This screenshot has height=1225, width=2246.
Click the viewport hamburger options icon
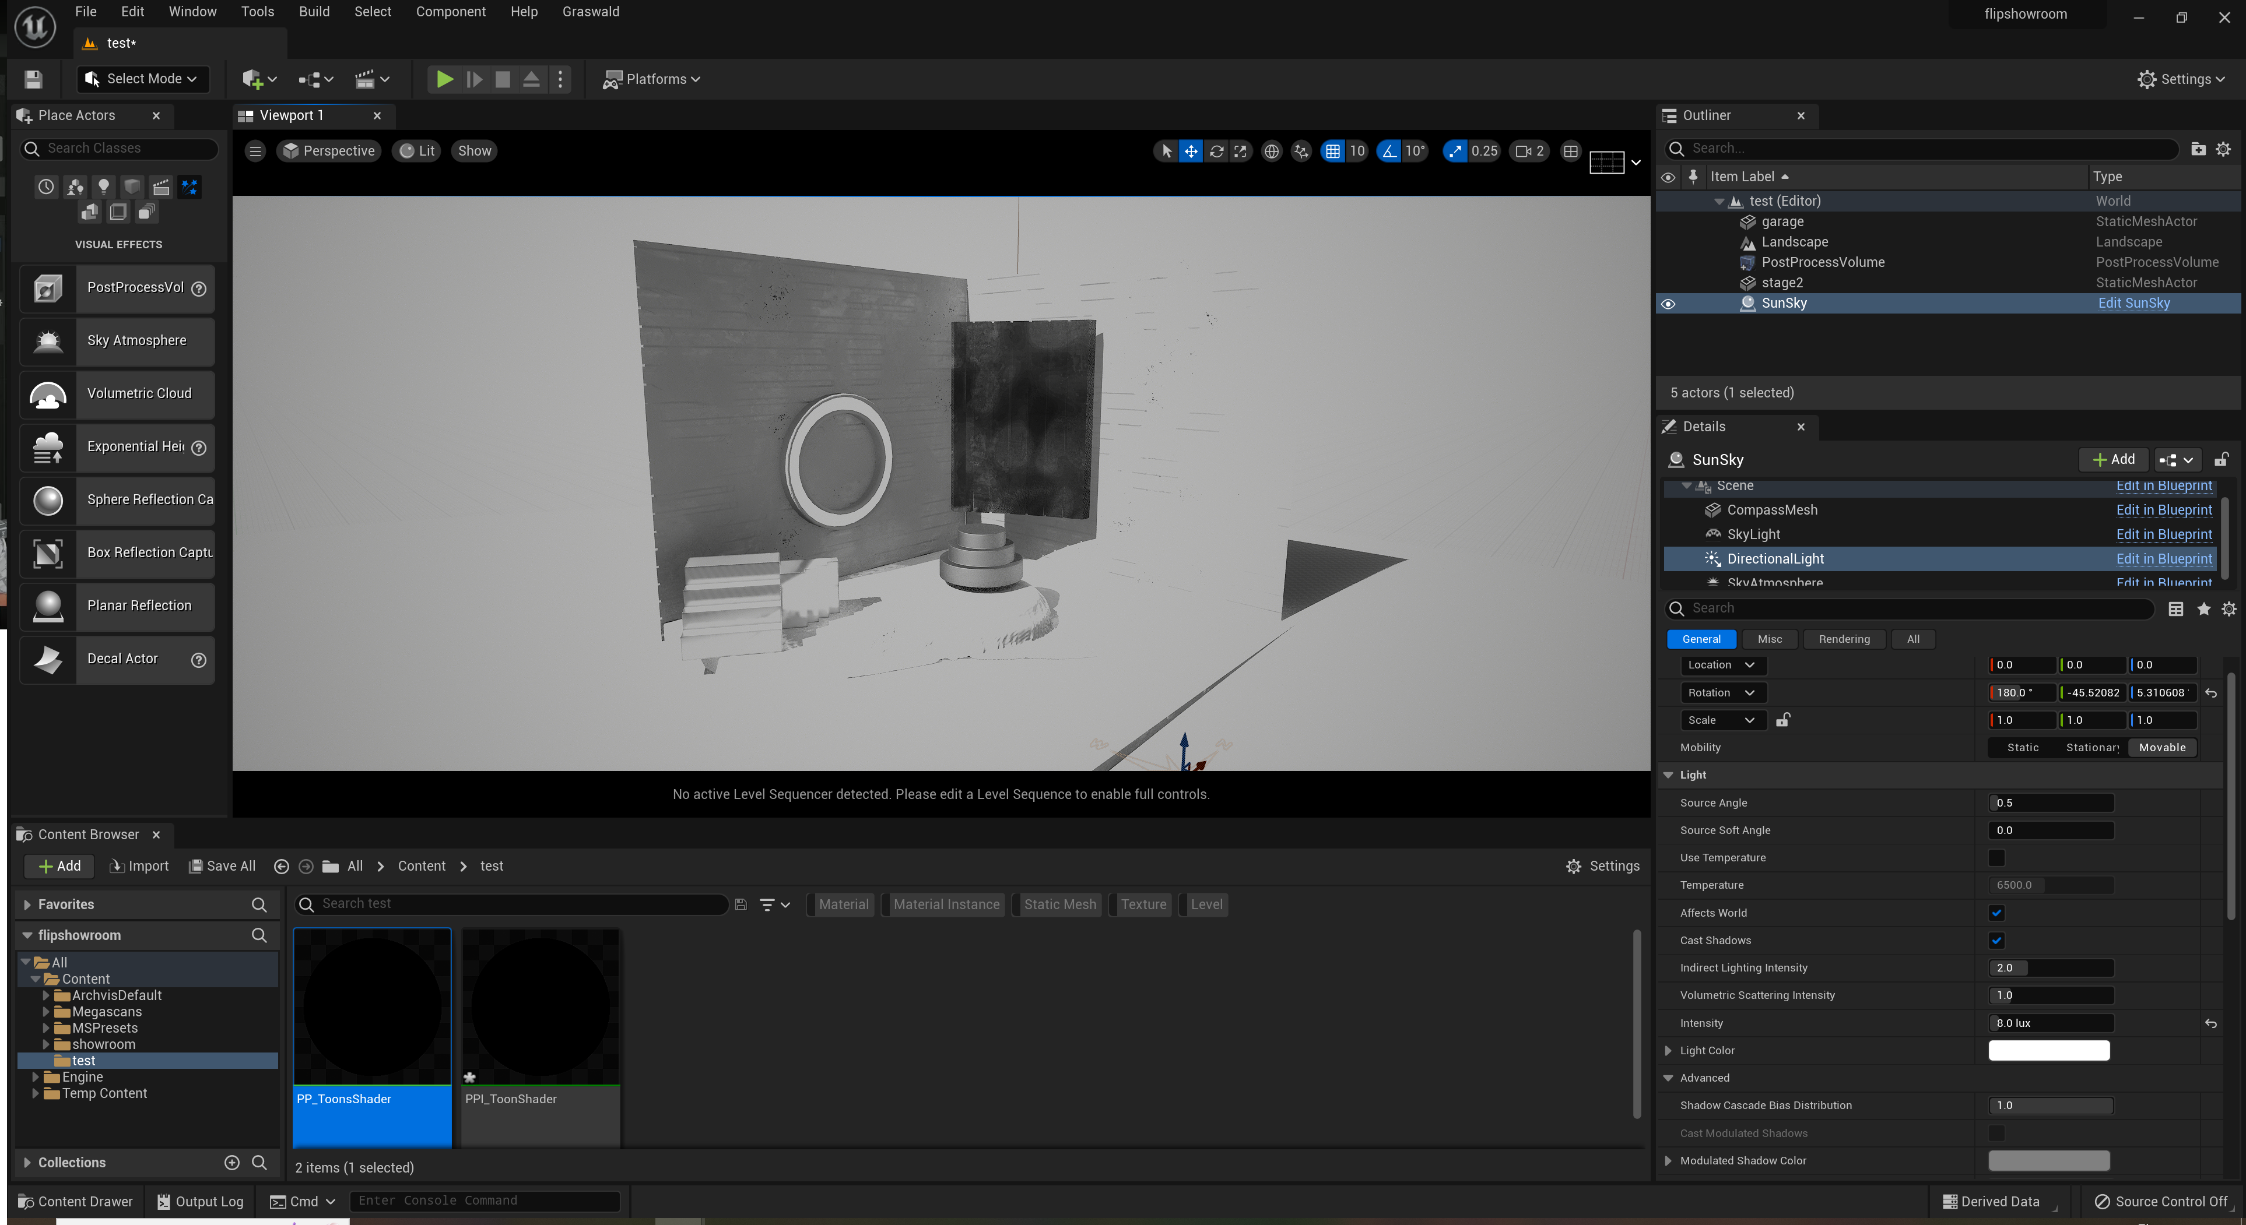(255, 151)
